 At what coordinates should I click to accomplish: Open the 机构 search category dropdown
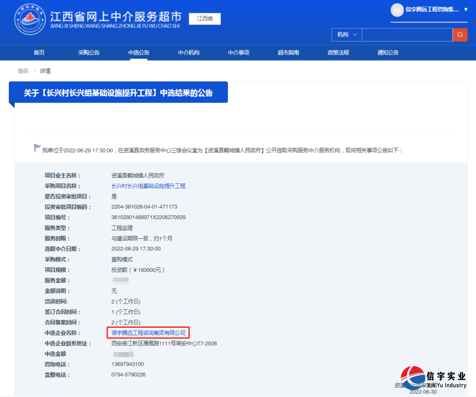tap(346, 34)
